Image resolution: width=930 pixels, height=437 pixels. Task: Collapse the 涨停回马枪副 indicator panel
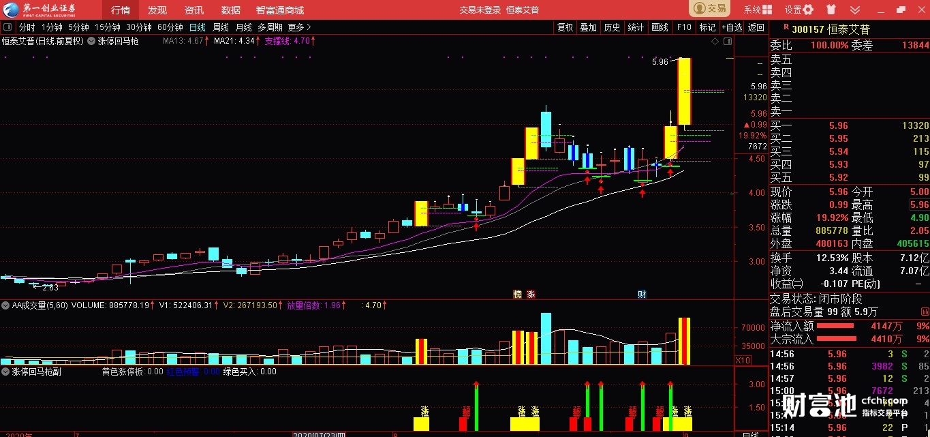tap(5, 372)
